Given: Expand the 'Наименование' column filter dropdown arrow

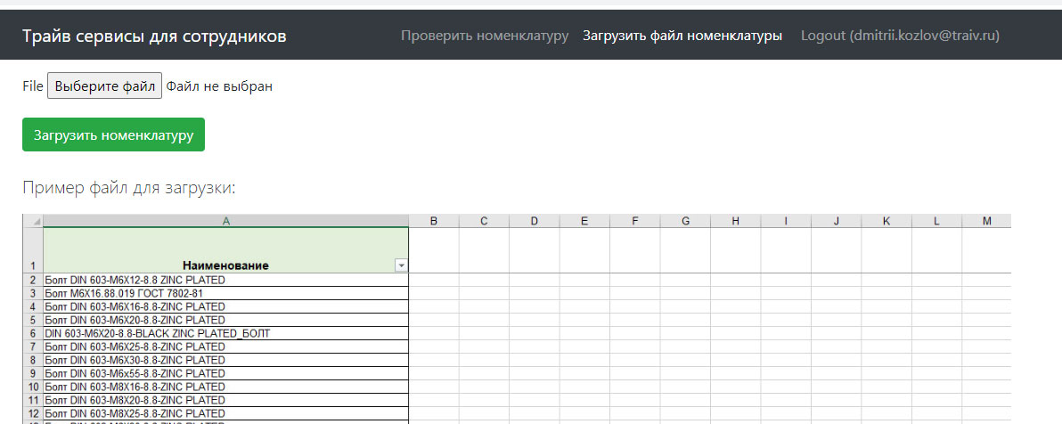Looking at the screenshot, I should pos(401,265).
